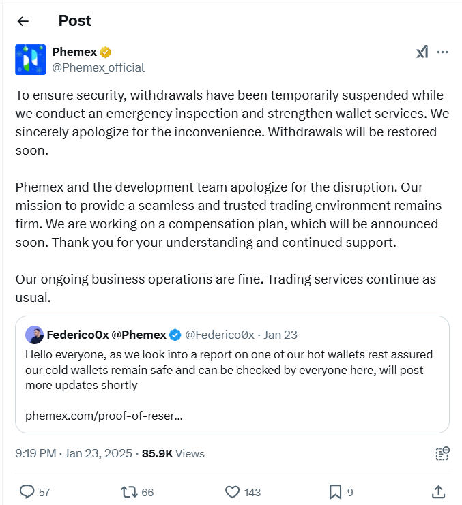This screenshot has width=462, height=505.
Task: Click the blue verified badge of Federico0x
Action: pyautogui.click(x=175, y=335)
